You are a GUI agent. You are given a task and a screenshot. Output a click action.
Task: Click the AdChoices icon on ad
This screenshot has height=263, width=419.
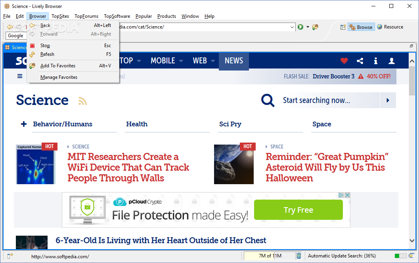(x=341, y=195)
